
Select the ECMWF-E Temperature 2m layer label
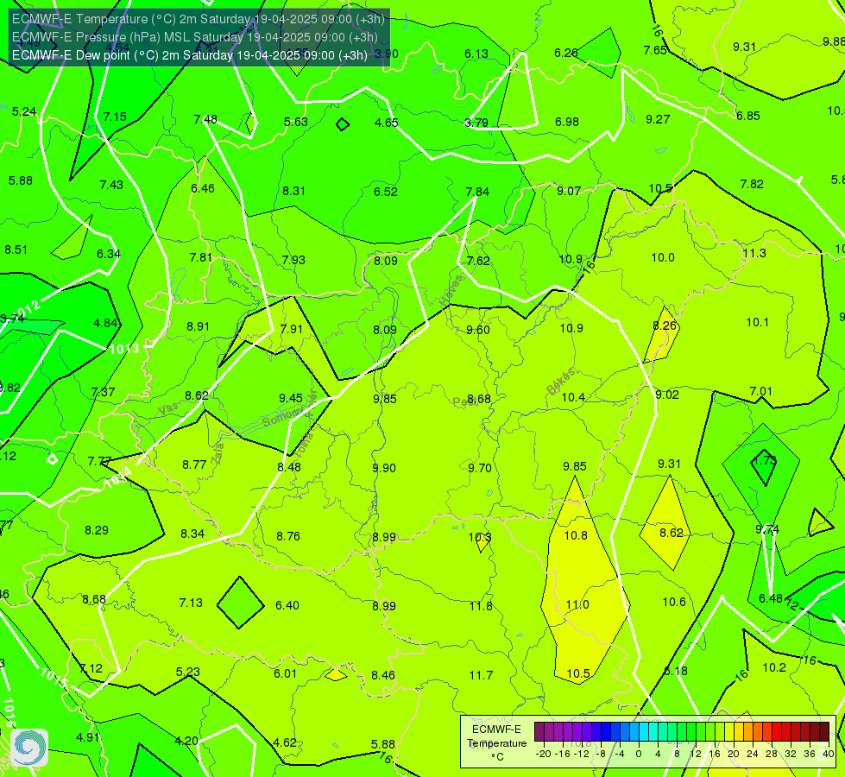tap(199, 19)
